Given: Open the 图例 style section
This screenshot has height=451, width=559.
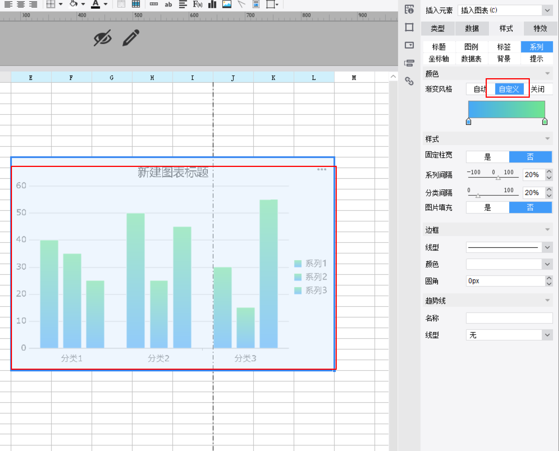Looking at the screenshot, I should [471, 47].
